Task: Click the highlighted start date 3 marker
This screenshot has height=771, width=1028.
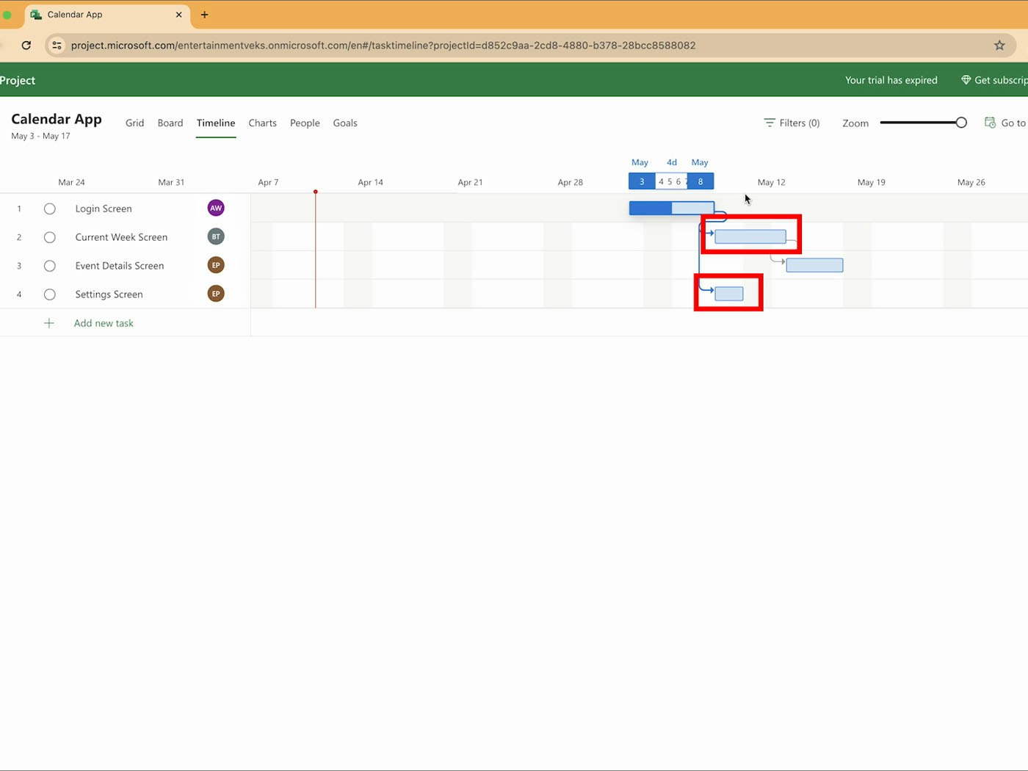Action: [x=642, y=181]
